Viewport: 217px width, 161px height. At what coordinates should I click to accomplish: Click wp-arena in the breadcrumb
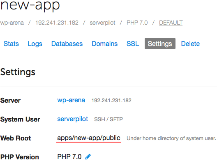12,23
